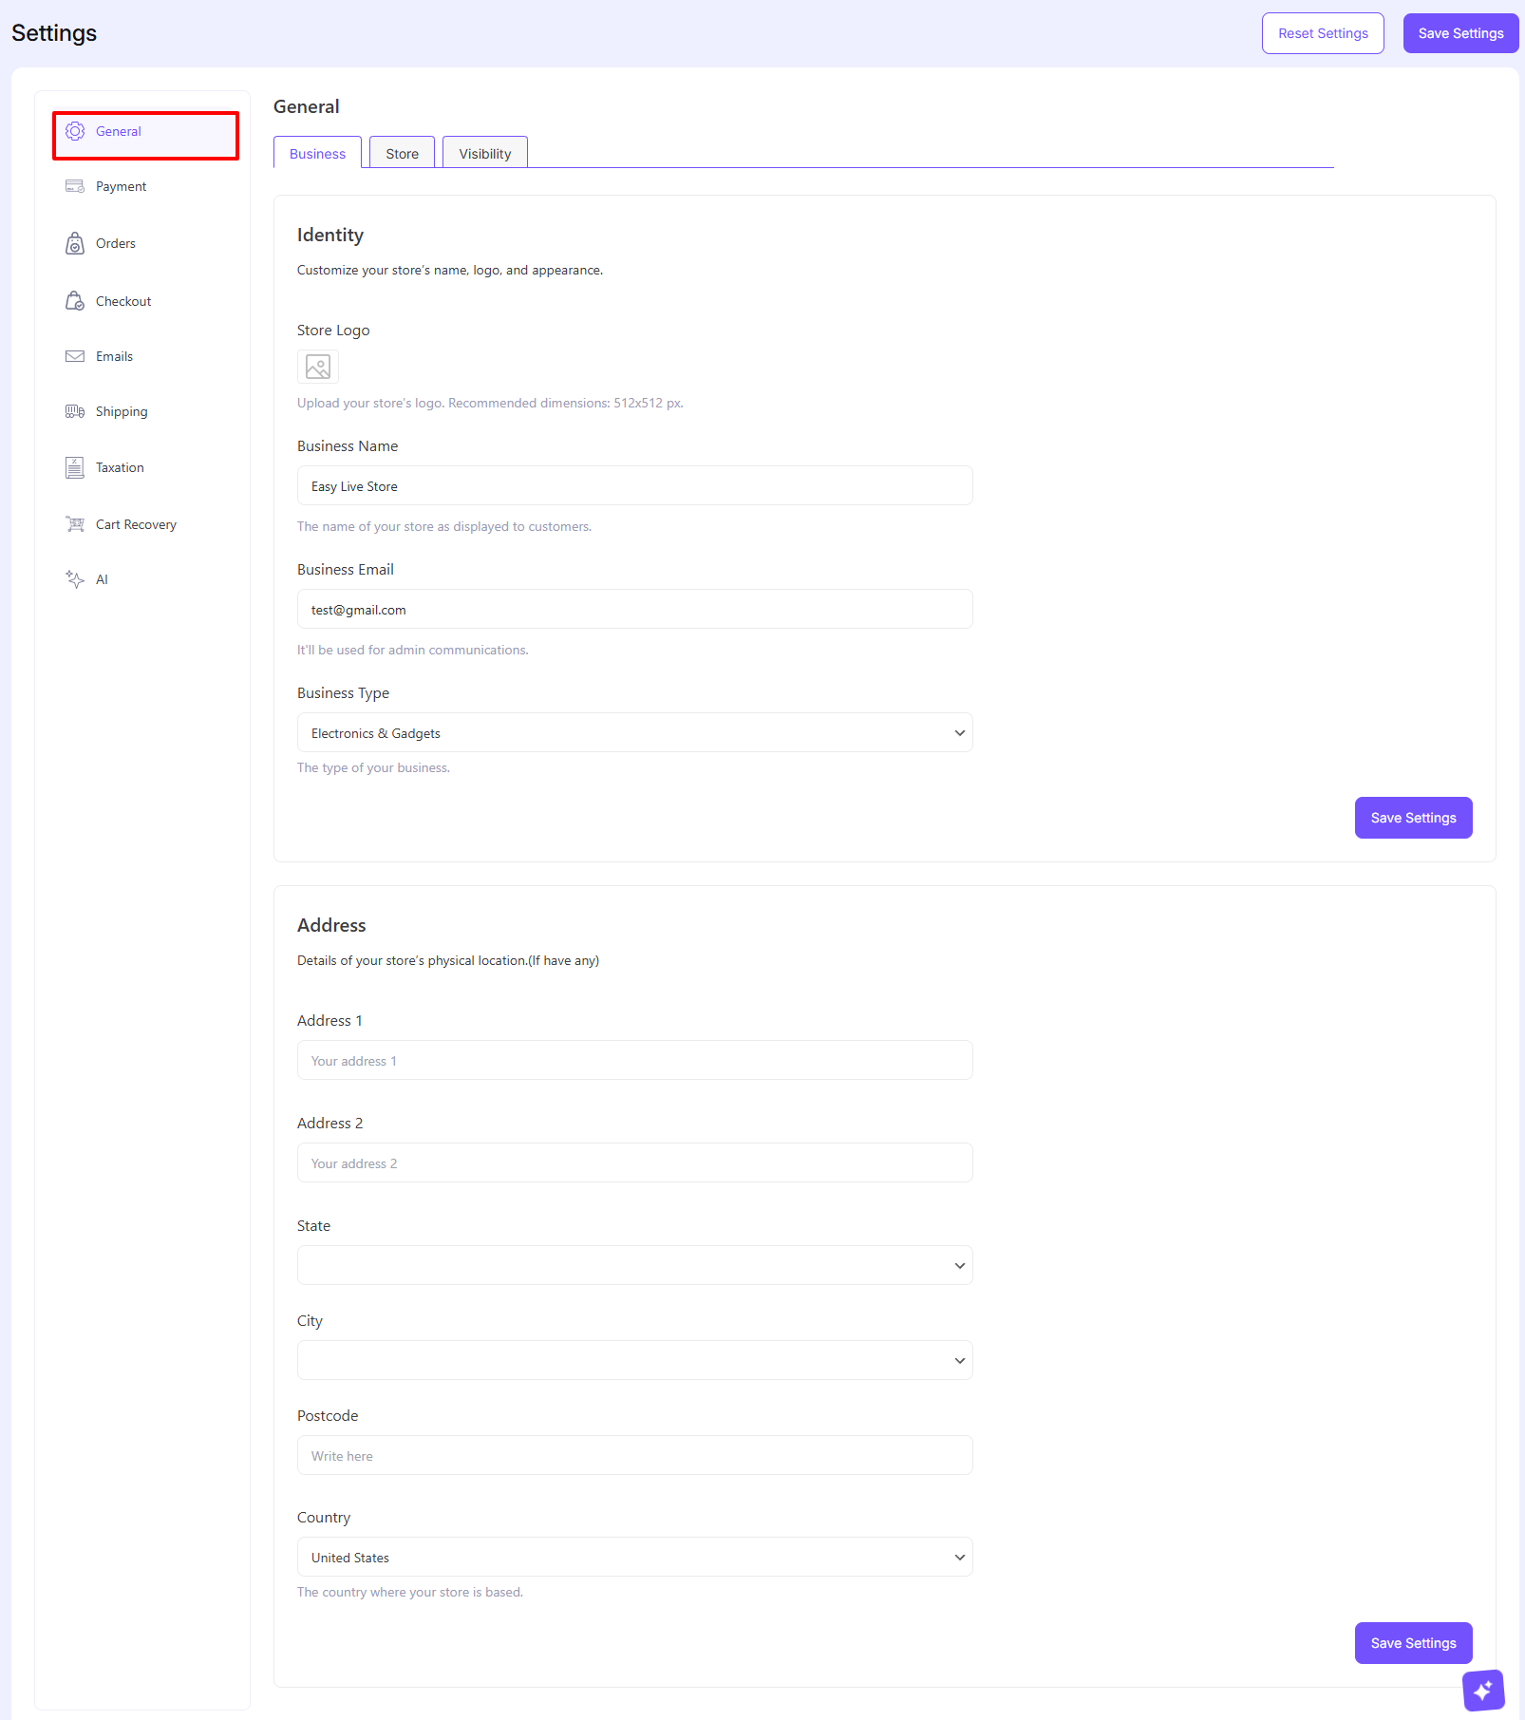
Task: Upload a store logo image placeholder
Action: click(318, 368)
